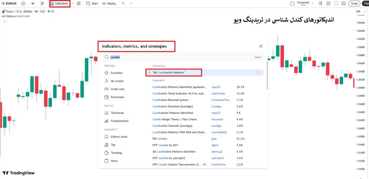369x179 pixels.
Task: Click help icon on All Candlestick Patterns row
Action: coord(258,72)
